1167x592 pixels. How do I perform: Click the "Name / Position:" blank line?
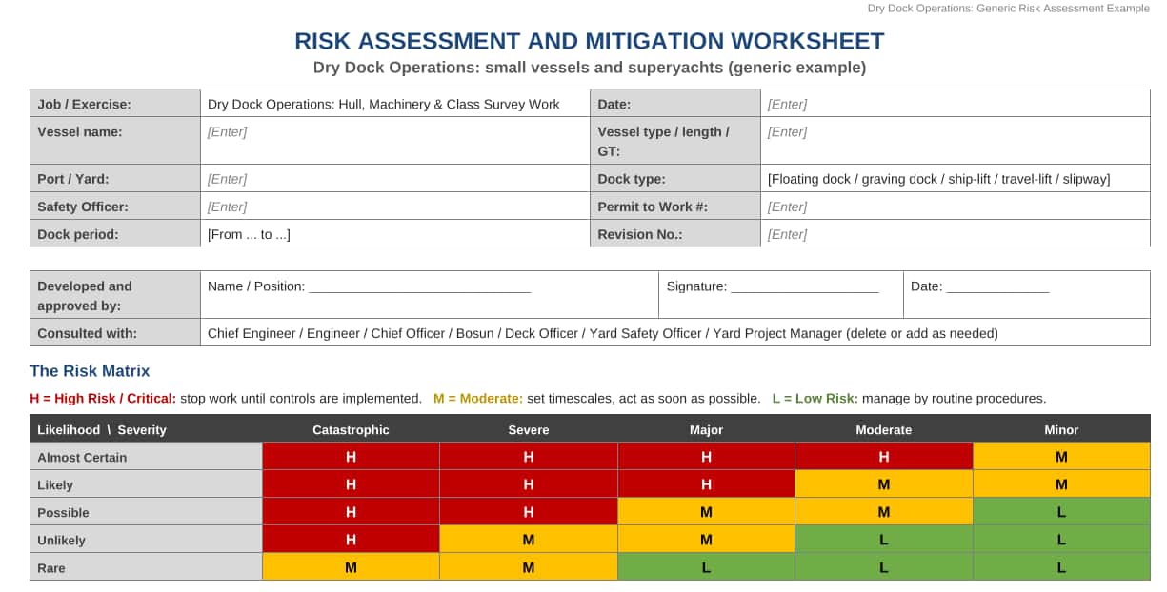pyautogui.click(x=419, y=287)
